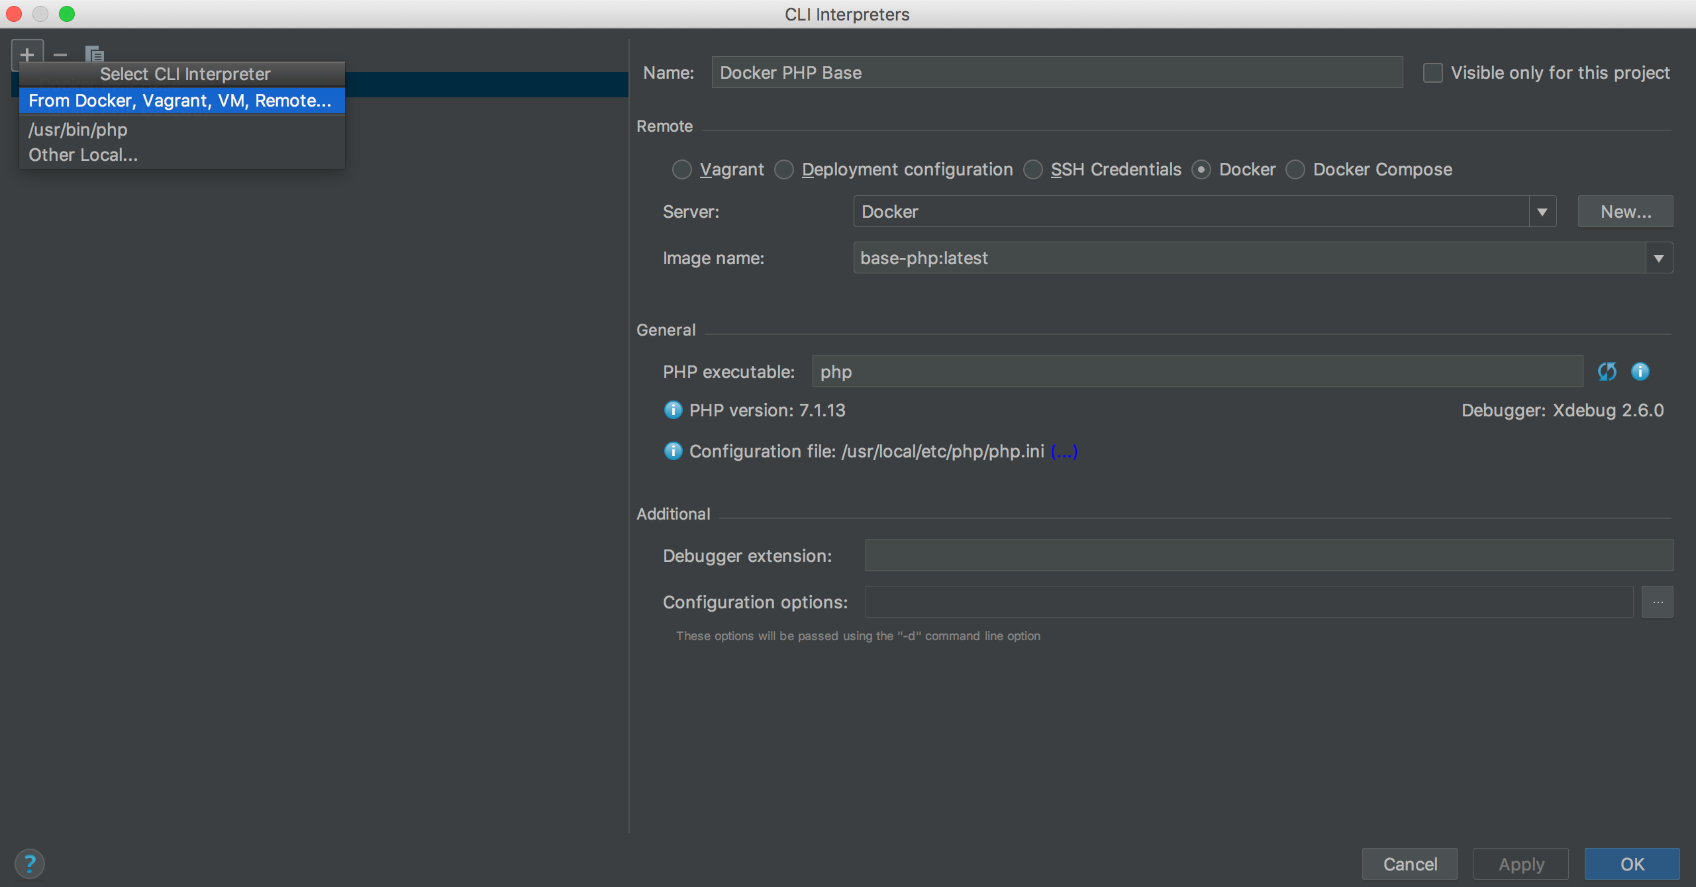Click the copy interpreter icon
The height and width of the screenshot is (887, 1696).
pyautogui.click(x=95, y=54)
